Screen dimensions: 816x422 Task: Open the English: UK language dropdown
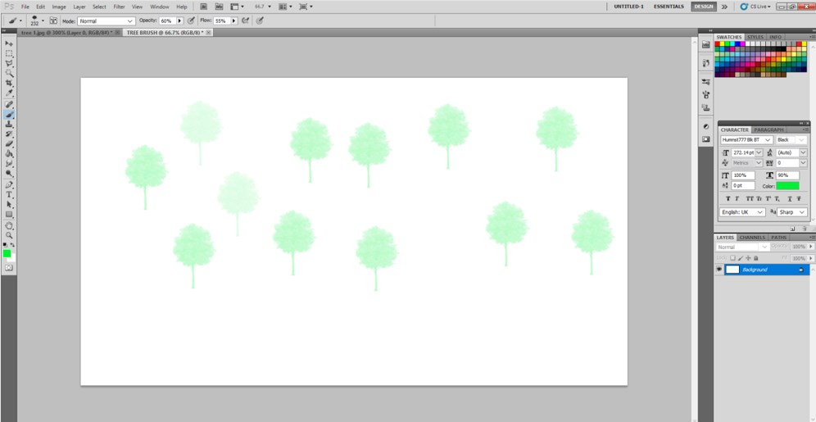(x=742, y=212)
